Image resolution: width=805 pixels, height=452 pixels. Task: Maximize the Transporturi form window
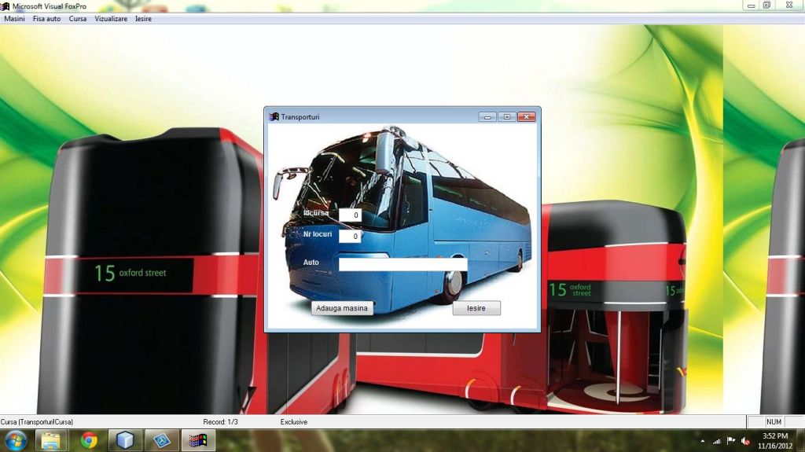pos(507,117)
